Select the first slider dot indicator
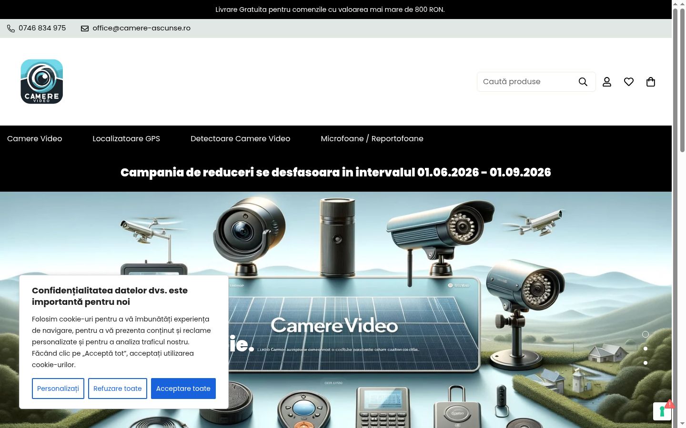Screen dimensions: 686x428 tap(646, 334)
